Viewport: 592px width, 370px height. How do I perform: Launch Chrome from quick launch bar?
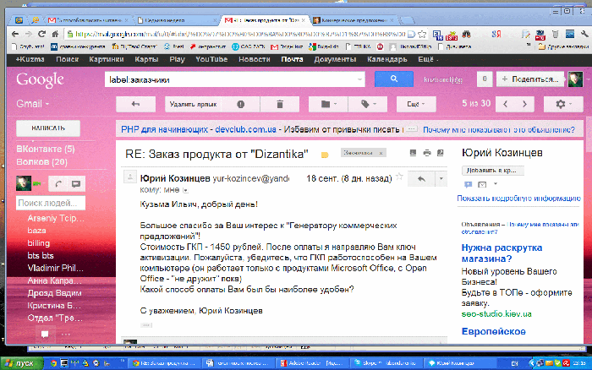click(x=53, y=363)
